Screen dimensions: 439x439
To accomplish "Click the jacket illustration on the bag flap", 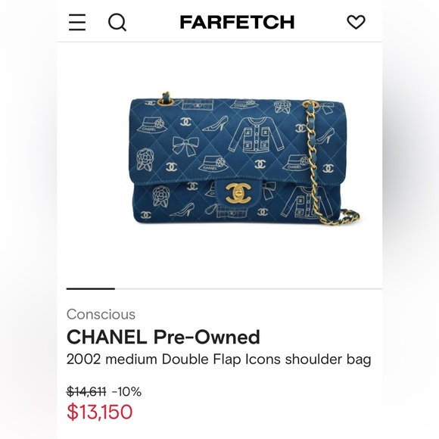I will click(x=255, y=135).
